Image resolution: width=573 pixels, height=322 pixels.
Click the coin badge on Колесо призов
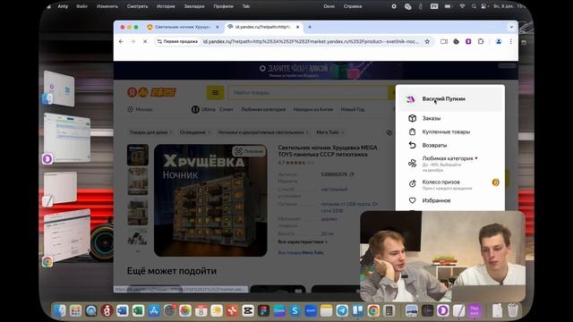click(495, 182)
